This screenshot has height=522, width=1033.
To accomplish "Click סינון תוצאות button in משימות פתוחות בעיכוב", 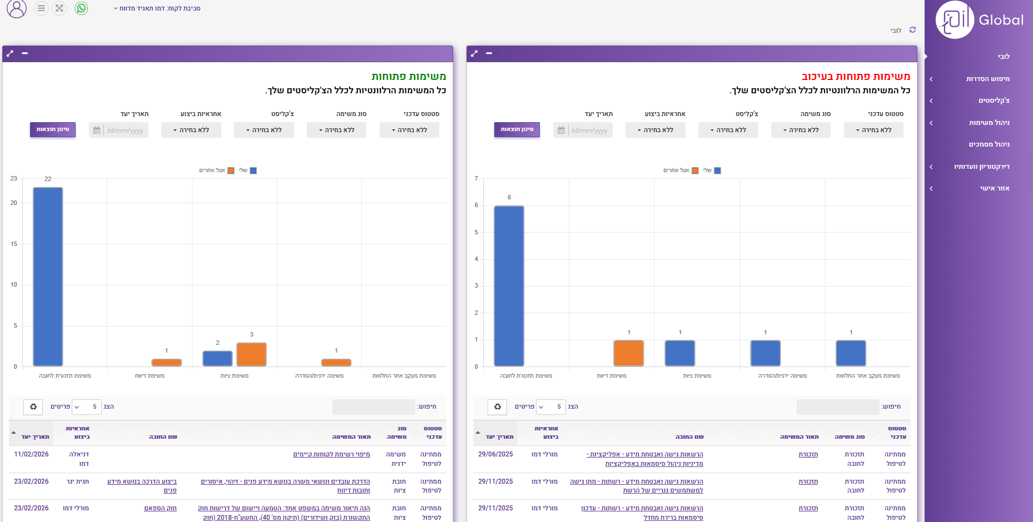I will pos(517,129).
